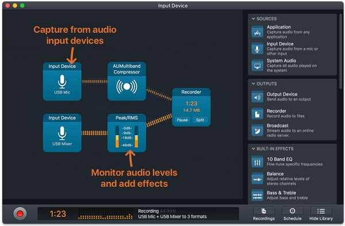Select the Broadcast satellite icon
The image size is (345, 226).
(x=257, y=131)
